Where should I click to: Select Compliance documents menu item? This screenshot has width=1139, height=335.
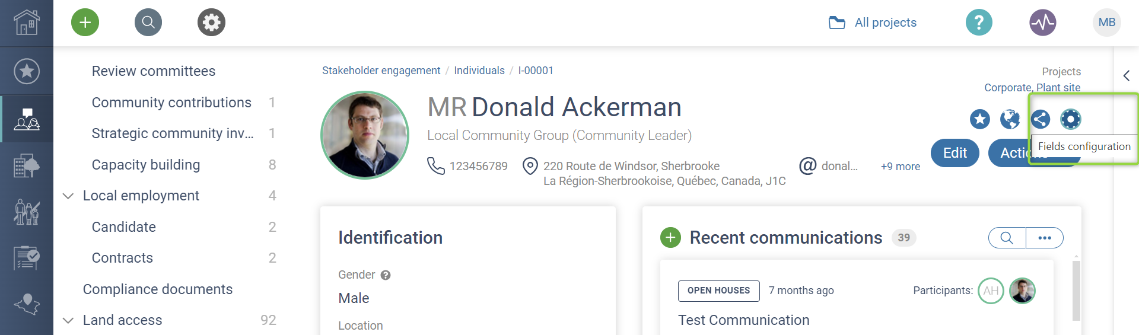pyautogui.click(x=158, y=289)
